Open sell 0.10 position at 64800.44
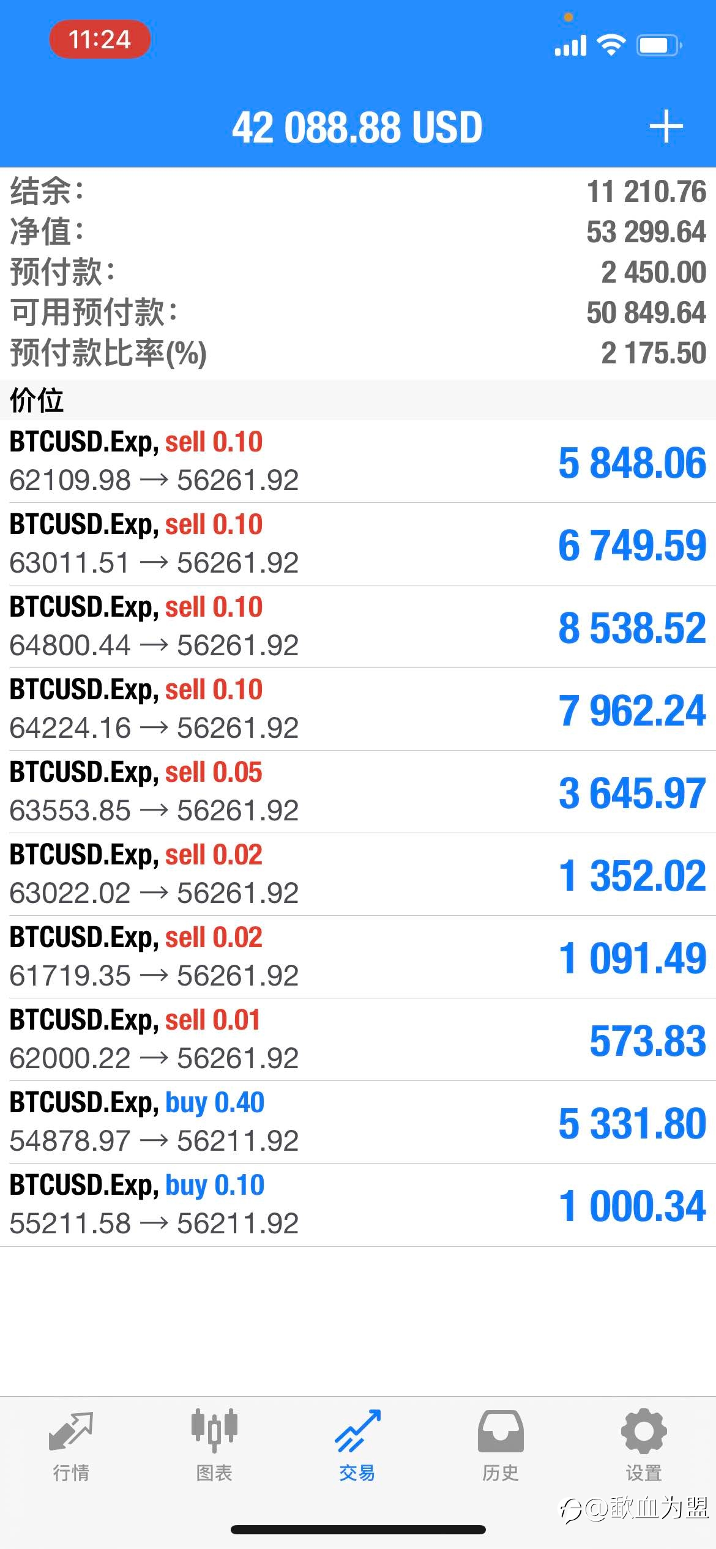Viewport: 716px width, 1549px height. pos(358,626)
